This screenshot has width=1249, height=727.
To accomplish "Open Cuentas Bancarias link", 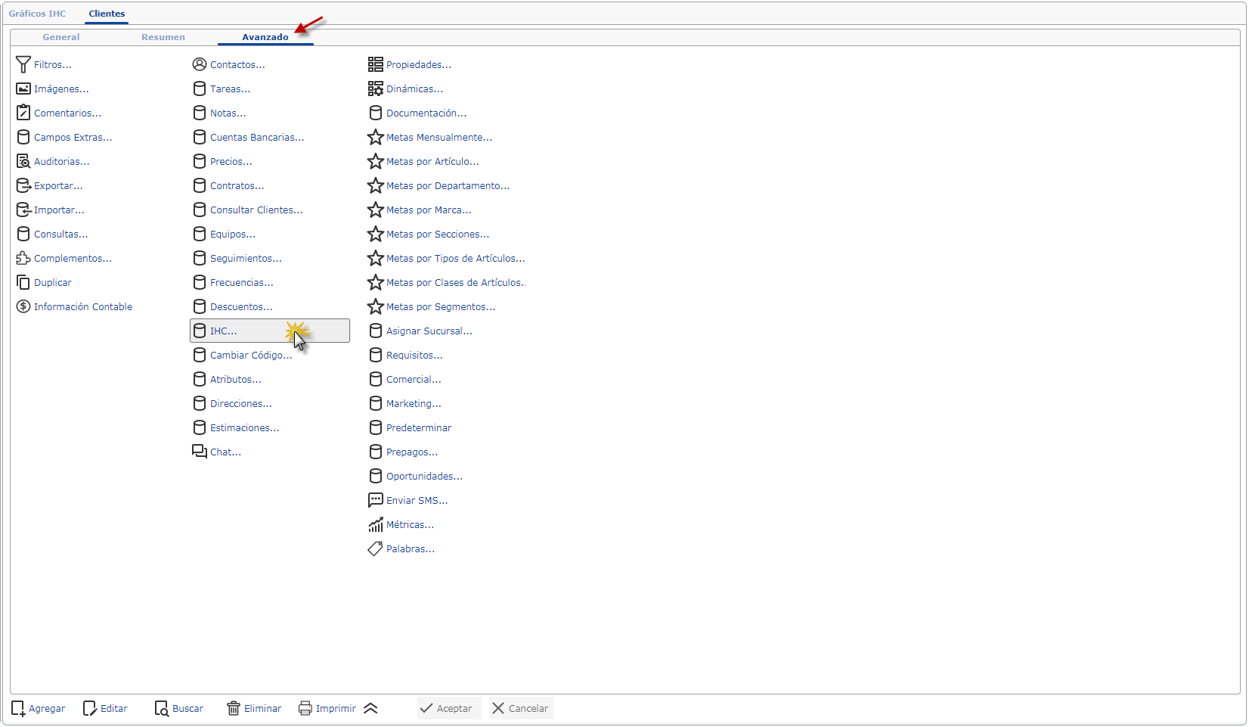I will click(x=256, y=138).
